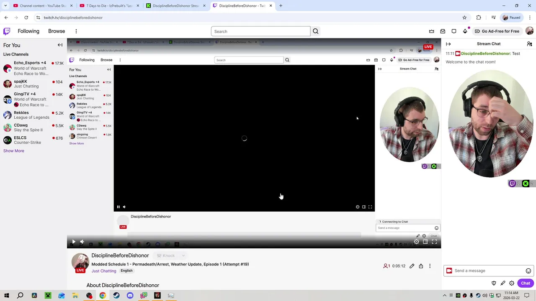The width and height of the screenshot is (536, 301).
Task: Open Echo_Esports +4 live channel
Action: coord(33,68)
